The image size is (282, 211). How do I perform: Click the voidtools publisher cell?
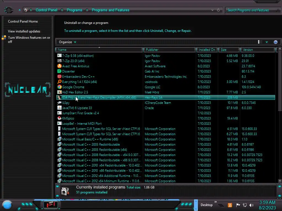[151, 82]
